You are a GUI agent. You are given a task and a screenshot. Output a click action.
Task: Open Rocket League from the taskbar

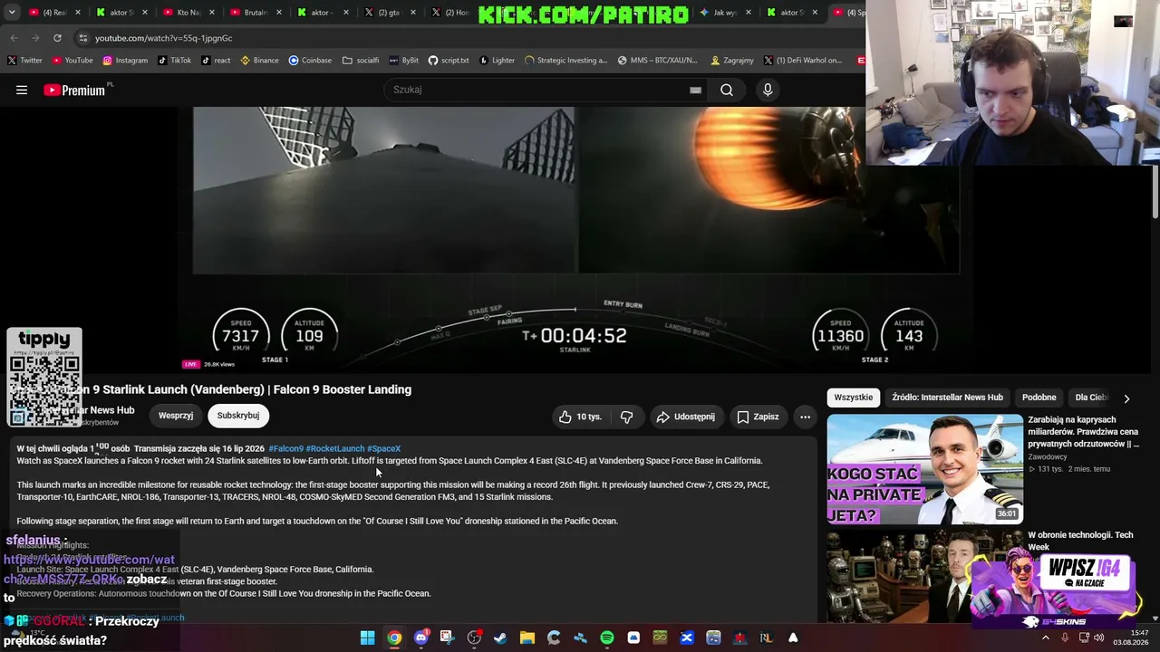(x=767, y=638)
